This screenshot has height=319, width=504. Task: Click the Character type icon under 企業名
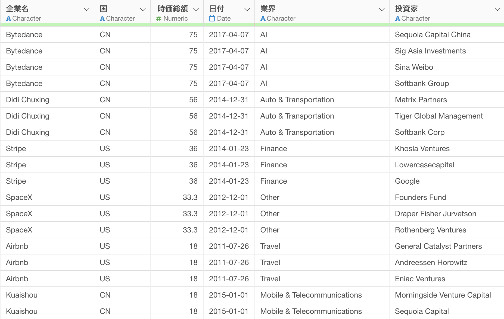(9, 18)
